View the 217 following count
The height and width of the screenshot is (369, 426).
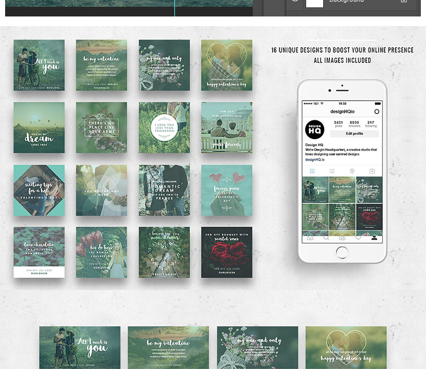click(370, 123)
